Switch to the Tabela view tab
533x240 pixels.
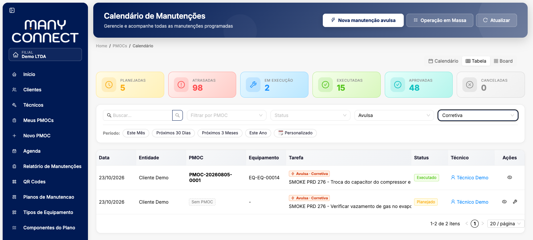476,61
